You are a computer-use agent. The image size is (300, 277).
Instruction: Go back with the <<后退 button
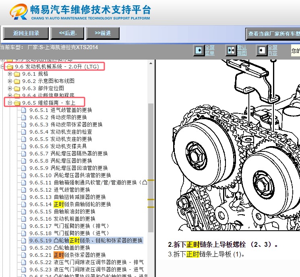[67, 33]
